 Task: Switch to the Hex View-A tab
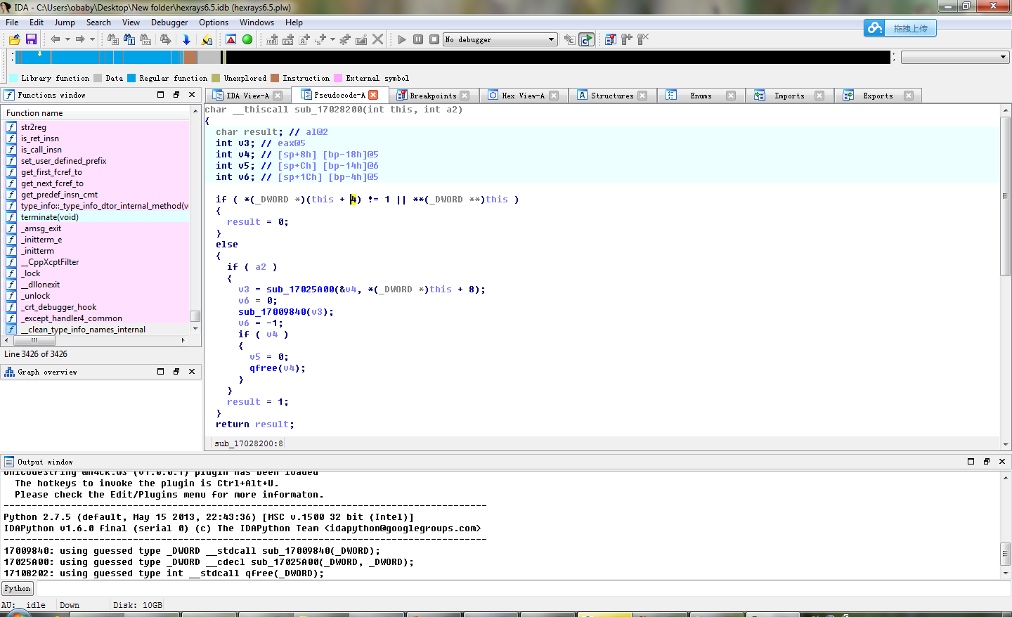(523, 96)
